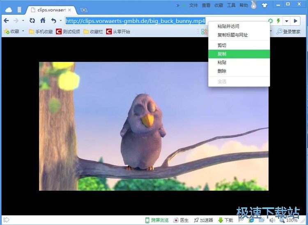Open the 下载 download manager
The image size is (308, 225).
point(225,220)
